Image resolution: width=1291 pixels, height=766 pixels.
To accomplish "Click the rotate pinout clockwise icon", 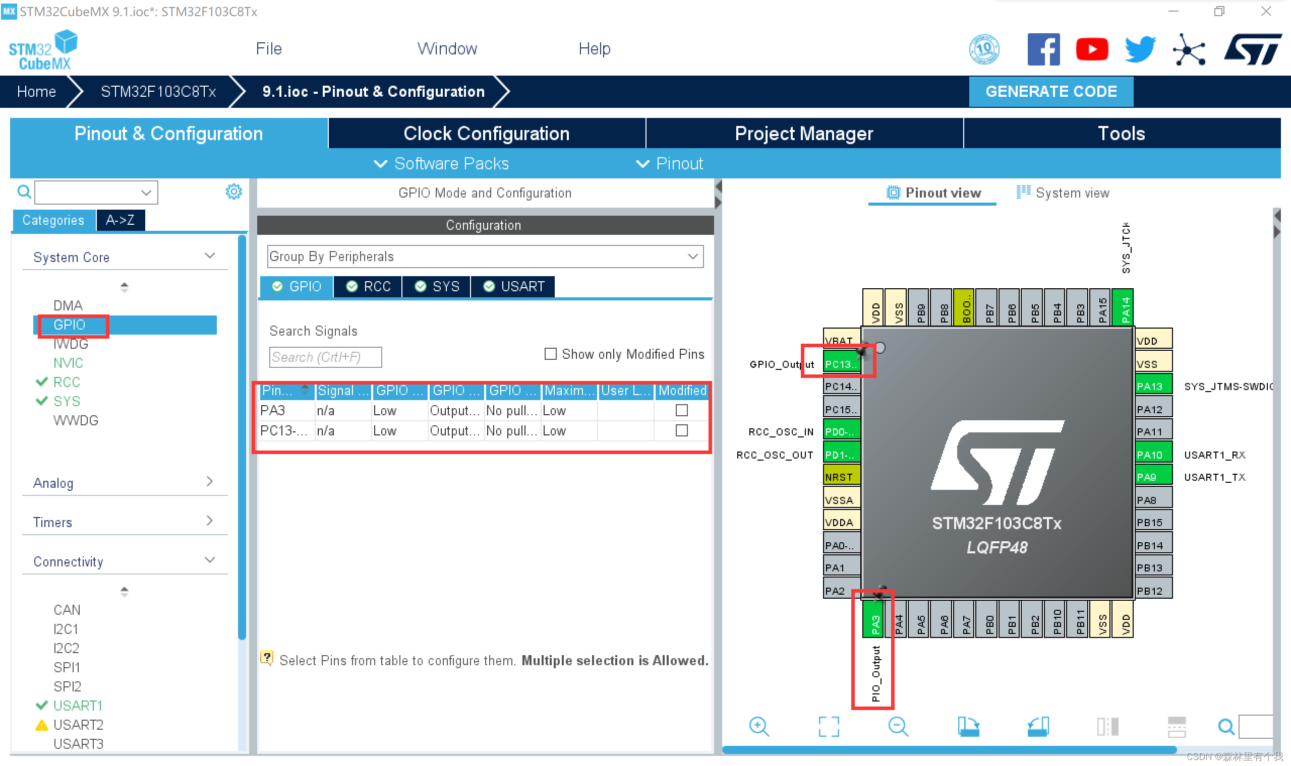I will [968, 726].
